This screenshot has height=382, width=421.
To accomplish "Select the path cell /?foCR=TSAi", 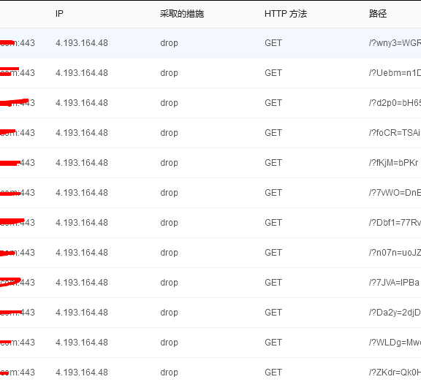I will pos(395,133).
